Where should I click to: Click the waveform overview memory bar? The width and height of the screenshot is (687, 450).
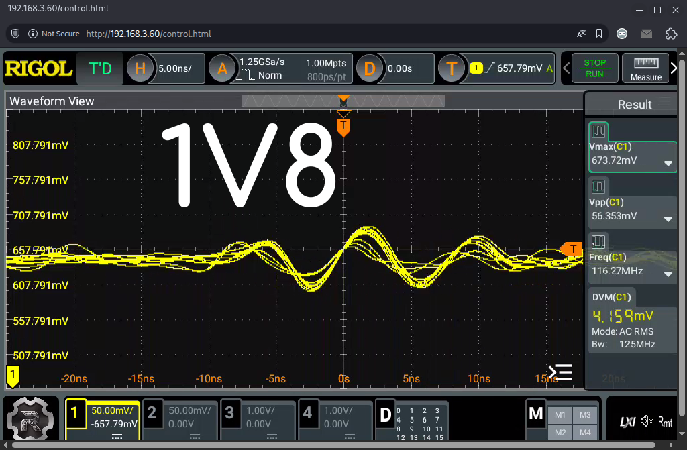pyautogui.click(x=343, y=101)
